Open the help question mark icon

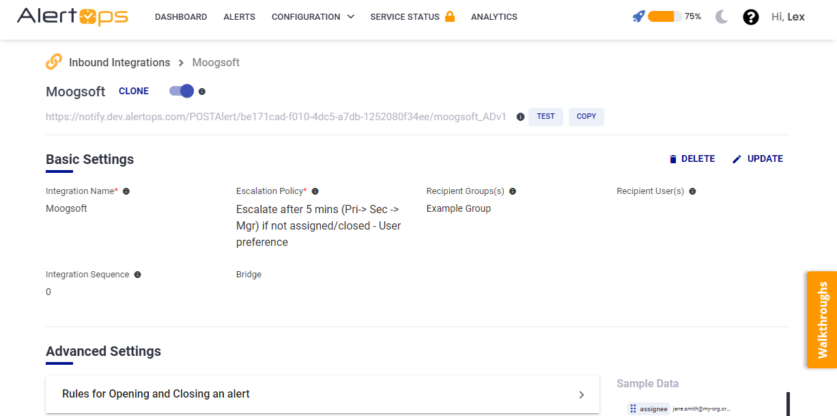751,17
